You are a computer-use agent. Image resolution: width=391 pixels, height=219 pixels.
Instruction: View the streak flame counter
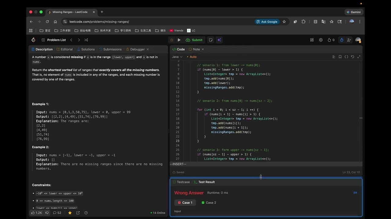(331, 40)
